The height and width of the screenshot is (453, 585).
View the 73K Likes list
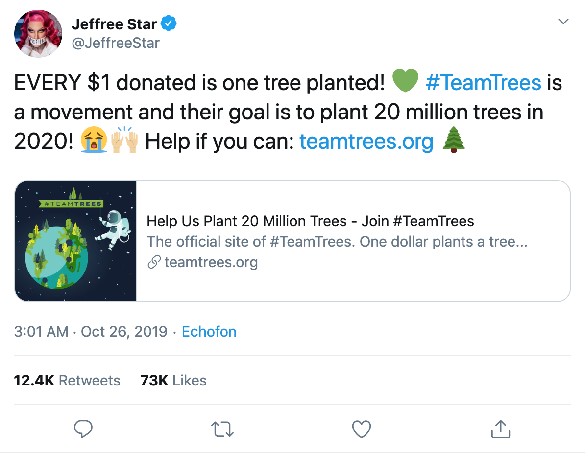pos(173,381)
